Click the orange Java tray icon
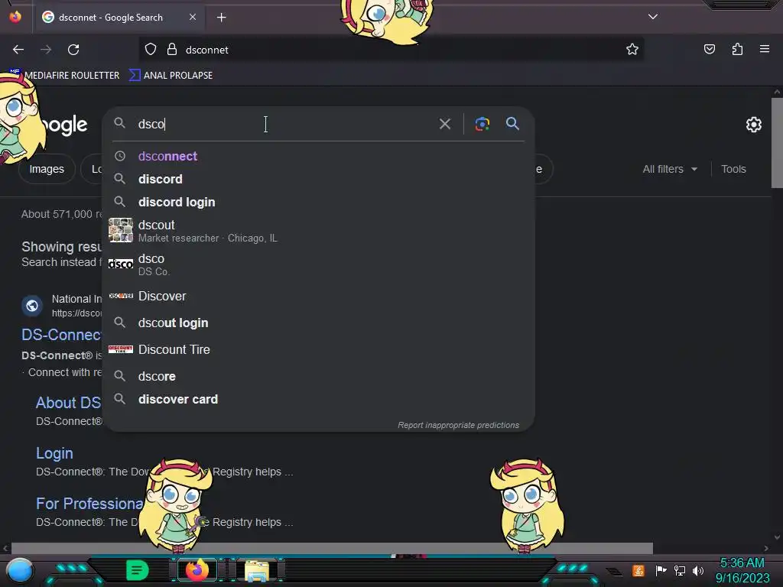The image size is (783, 587). pyautogui.click(x=638, y=570)
